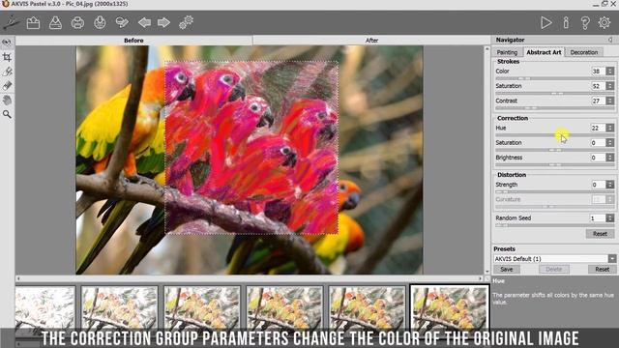Select the third timeline shot thumbnail
The image size is (619, 348).
click(x=202, y=307)
